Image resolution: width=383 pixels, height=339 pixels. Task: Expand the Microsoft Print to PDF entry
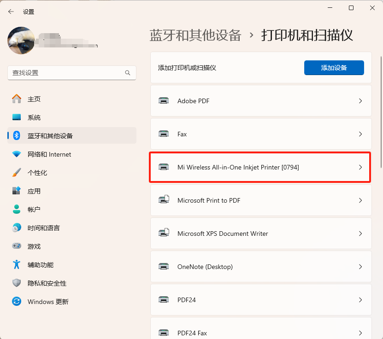pos(261,200)
